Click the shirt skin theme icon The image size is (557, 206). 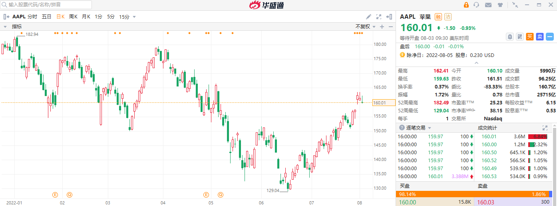pos(500,5)
